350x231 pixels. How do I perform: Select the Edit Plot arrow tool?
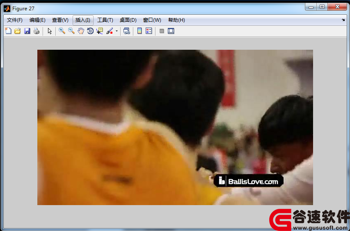50,31
